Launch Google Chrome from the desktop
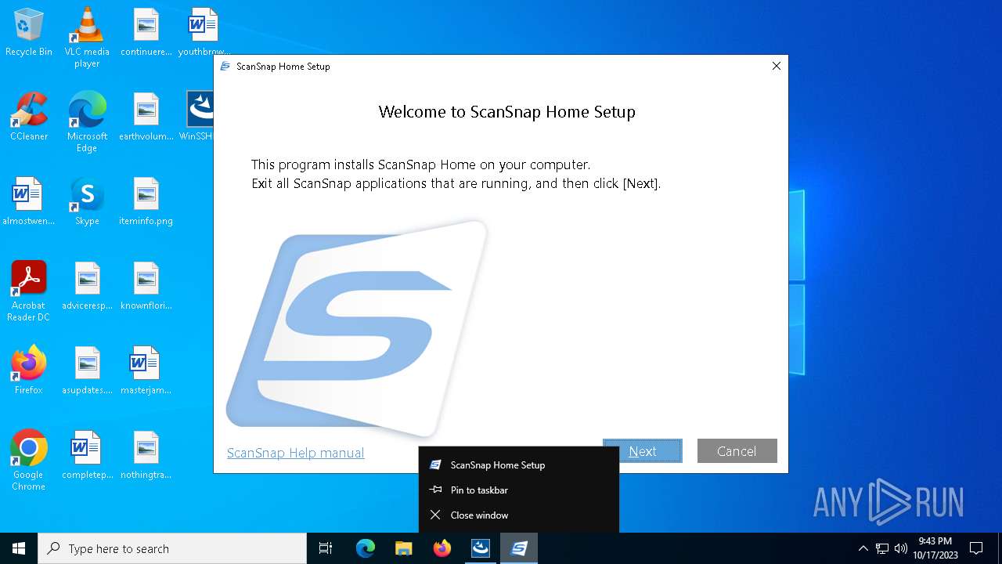This screenshot has width=1002, height=564. 29,461
